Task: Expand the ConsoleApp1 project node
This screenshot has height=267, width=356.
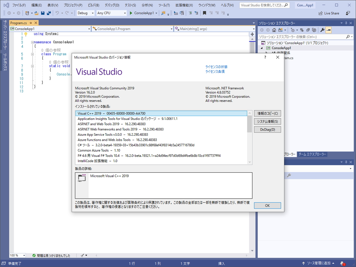Action: point(261,48)
